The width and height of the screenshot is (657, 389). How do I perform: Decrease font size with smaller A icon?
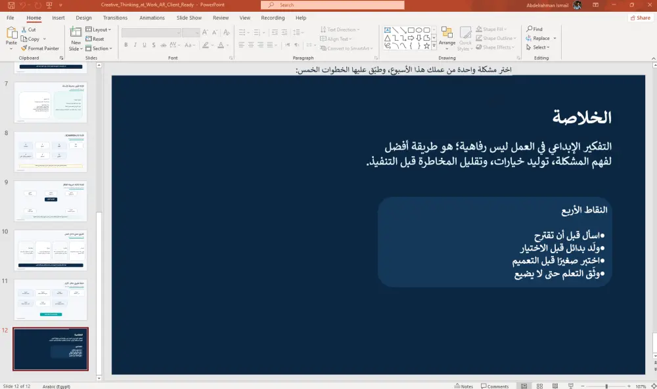[215, 32]
